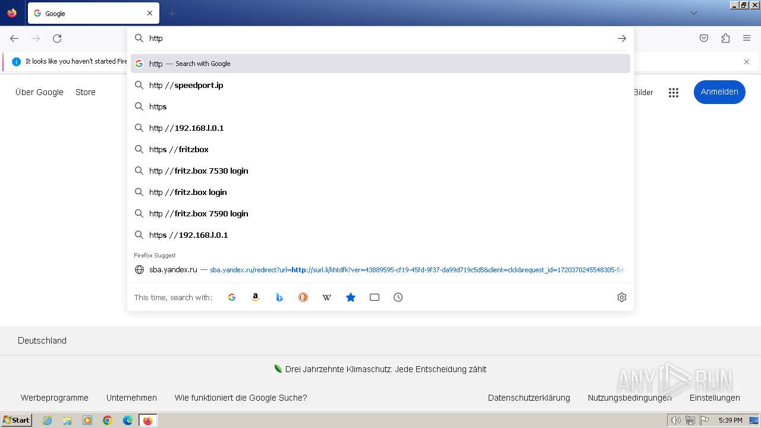Click the address bar input showing http
761x428 pixels.
pyautogui.click(x=380, y=38)
